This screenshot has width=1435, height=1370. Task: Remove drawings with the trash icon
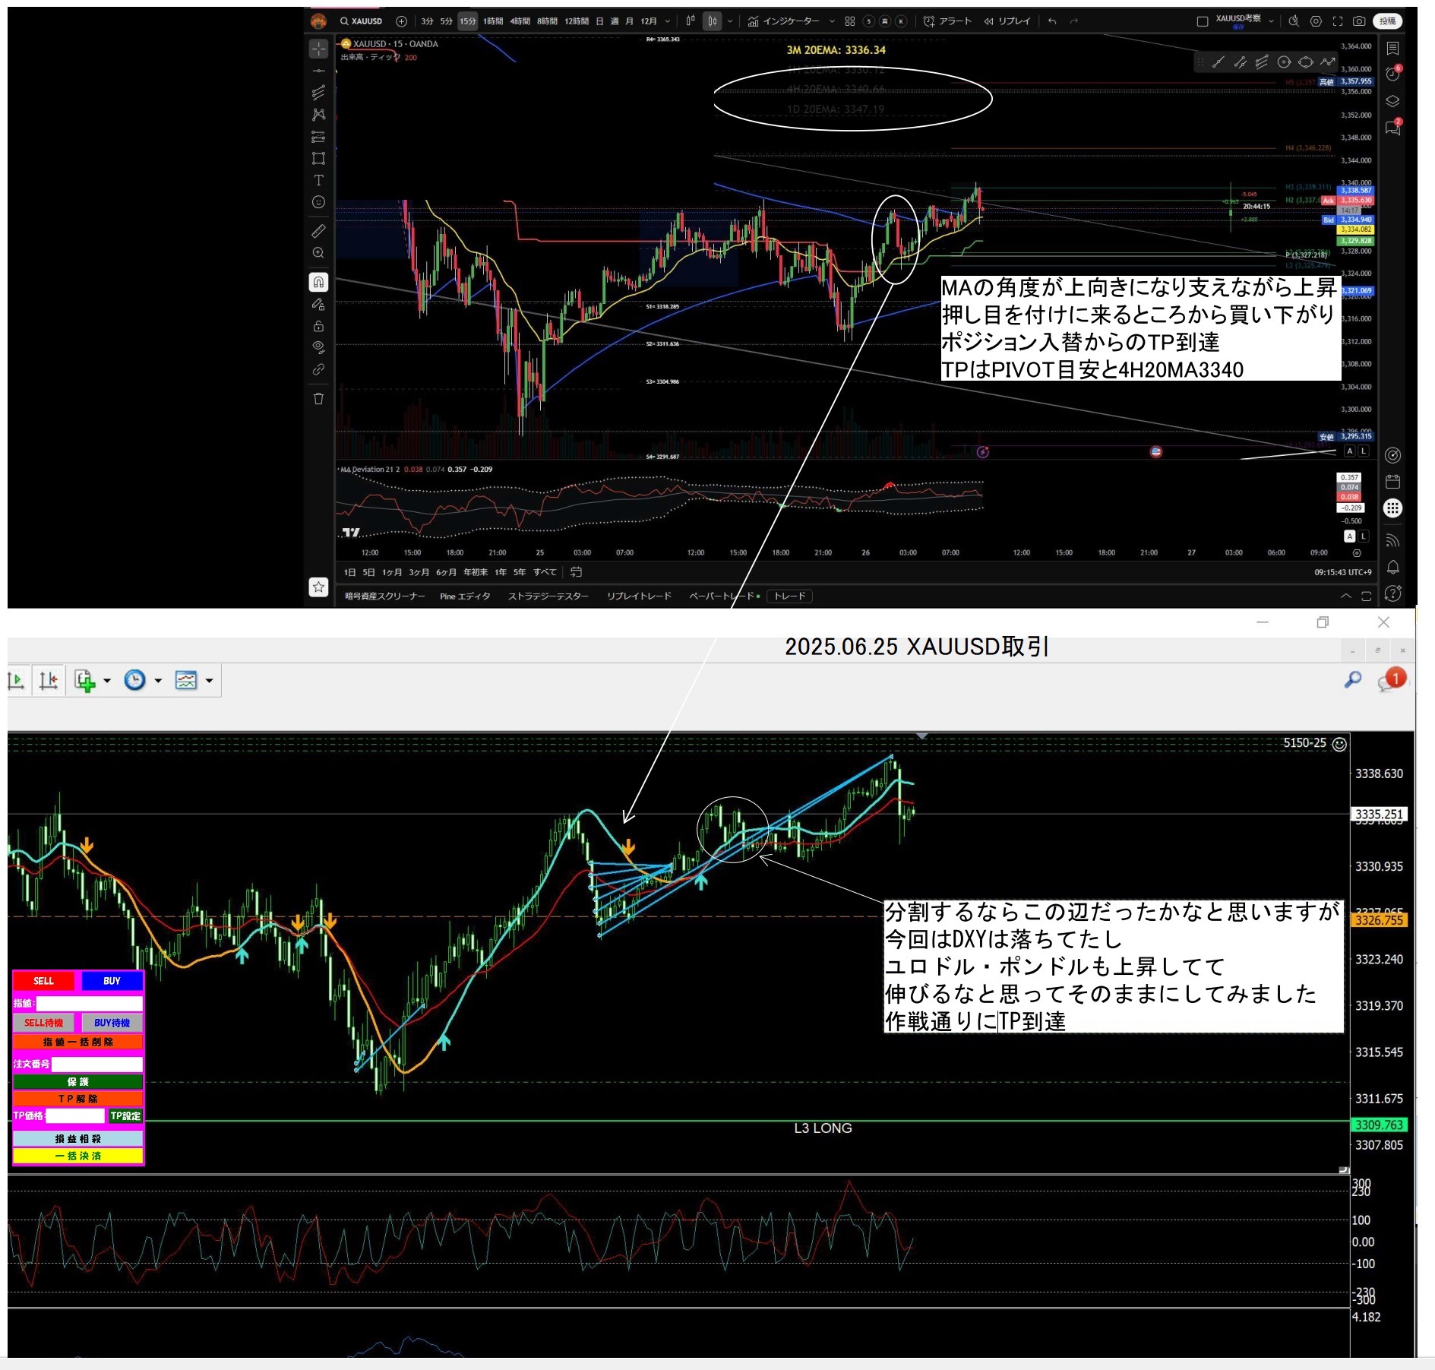click(318, 399)
